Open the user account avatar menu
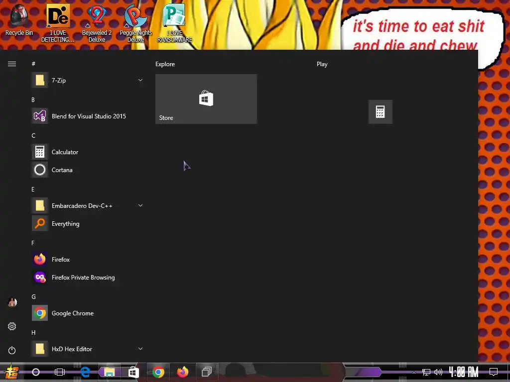The height and width of the screenshot is (382, 510). (12, 302)
